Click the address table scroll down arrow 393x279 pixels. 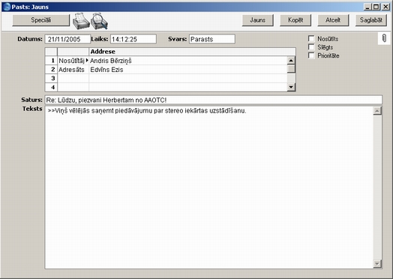(x=291, y=87)
